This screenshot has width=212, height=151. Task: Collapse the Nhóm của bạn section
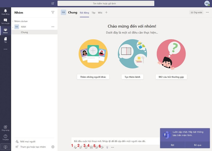coord(13,21)
